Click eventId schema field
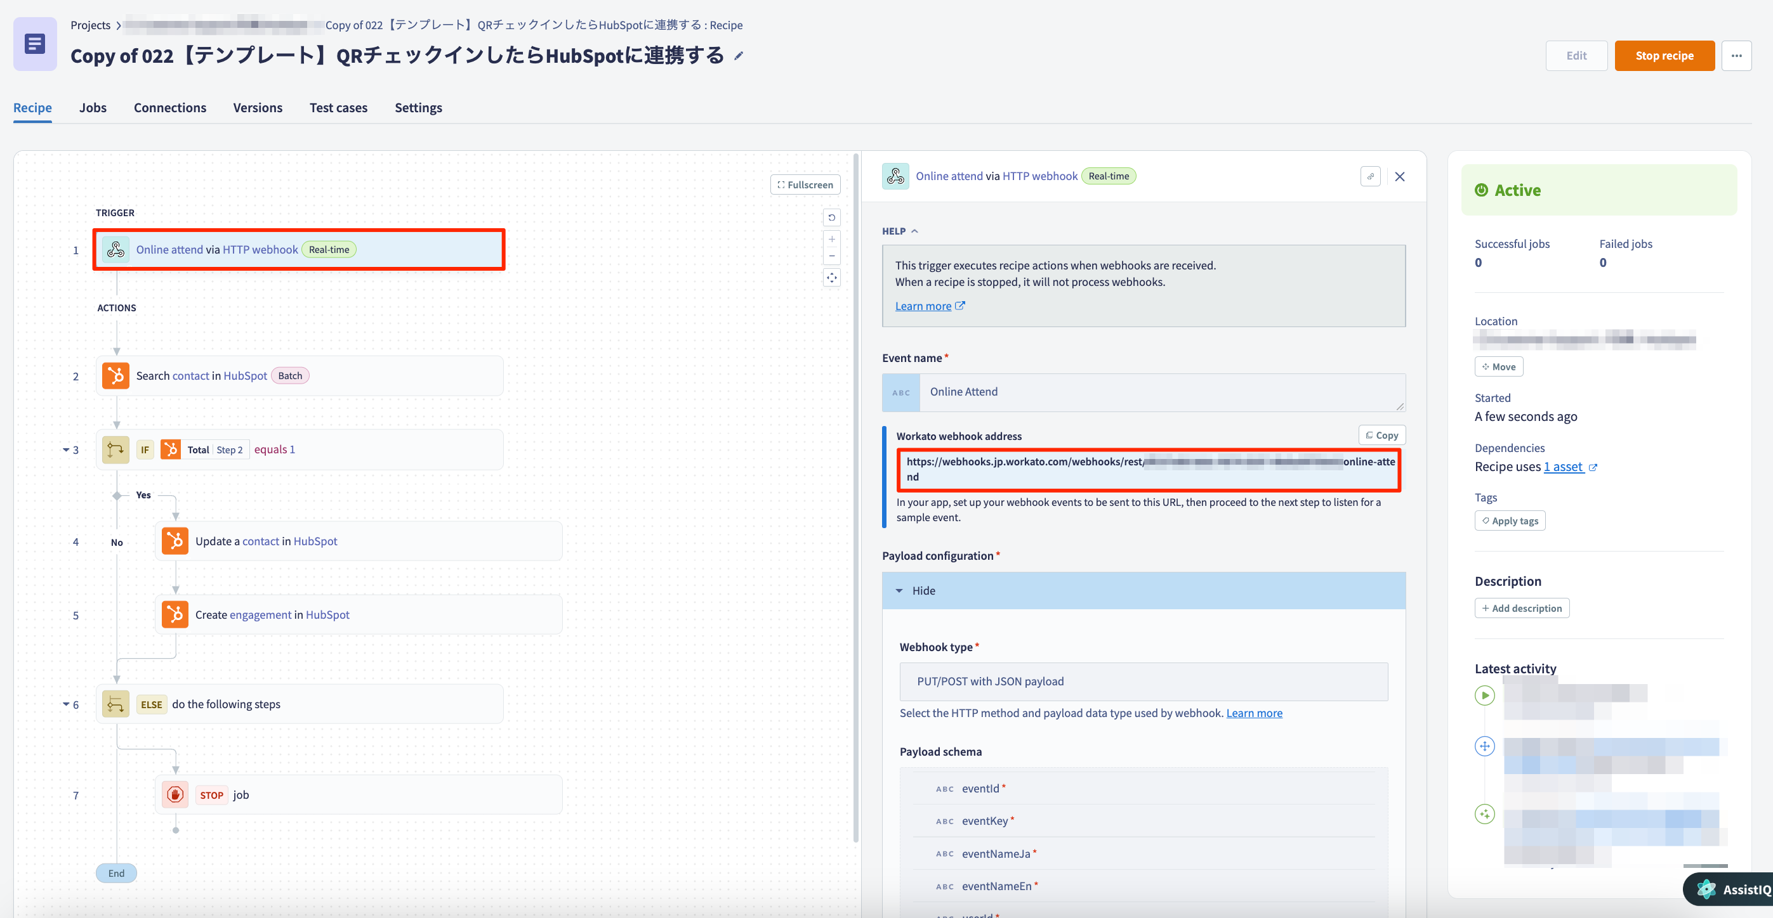Image resolution: width=1773 pixels, height=918 pixels. pos(1144,789)
